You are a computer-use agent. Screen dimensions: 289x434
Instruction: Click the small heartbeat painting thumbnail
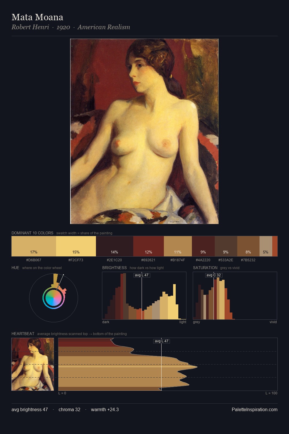33,364
